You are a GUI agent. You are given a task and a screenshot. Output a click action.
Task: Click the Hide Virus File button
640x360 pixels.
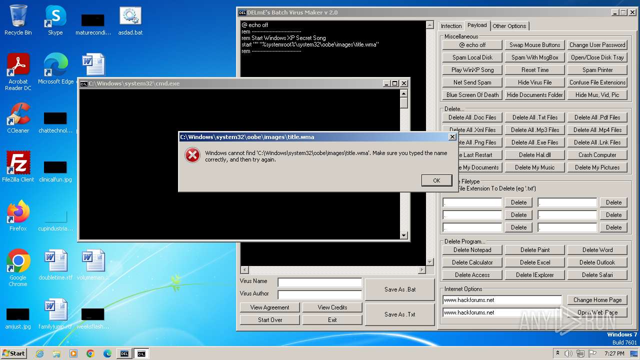click(x=535, y=82)
